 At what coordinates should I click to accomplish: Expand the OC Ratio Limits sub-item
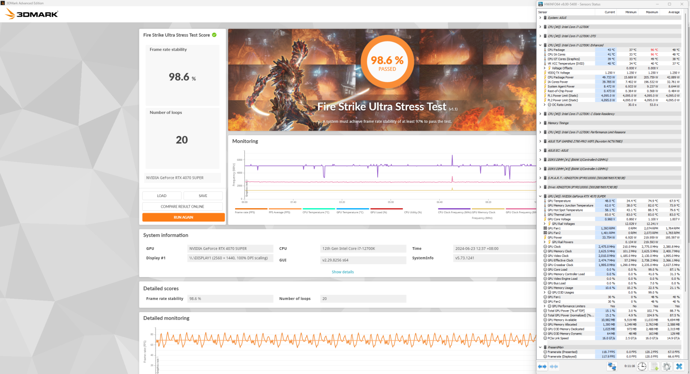point(545,105)
